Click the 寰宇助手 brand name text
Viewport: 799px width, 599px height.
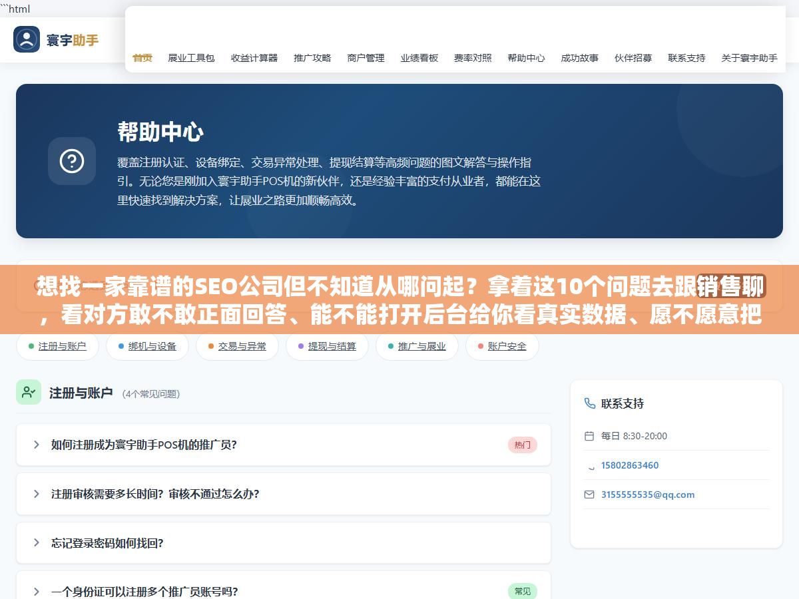click(73, 40)
